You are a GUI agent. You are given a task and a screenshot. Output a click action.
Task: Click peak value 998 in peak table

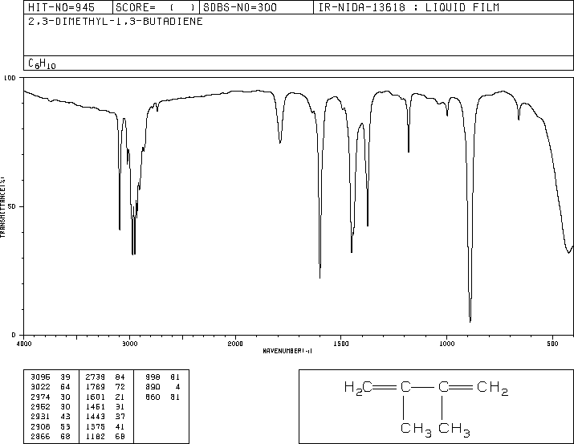[153, 377]
